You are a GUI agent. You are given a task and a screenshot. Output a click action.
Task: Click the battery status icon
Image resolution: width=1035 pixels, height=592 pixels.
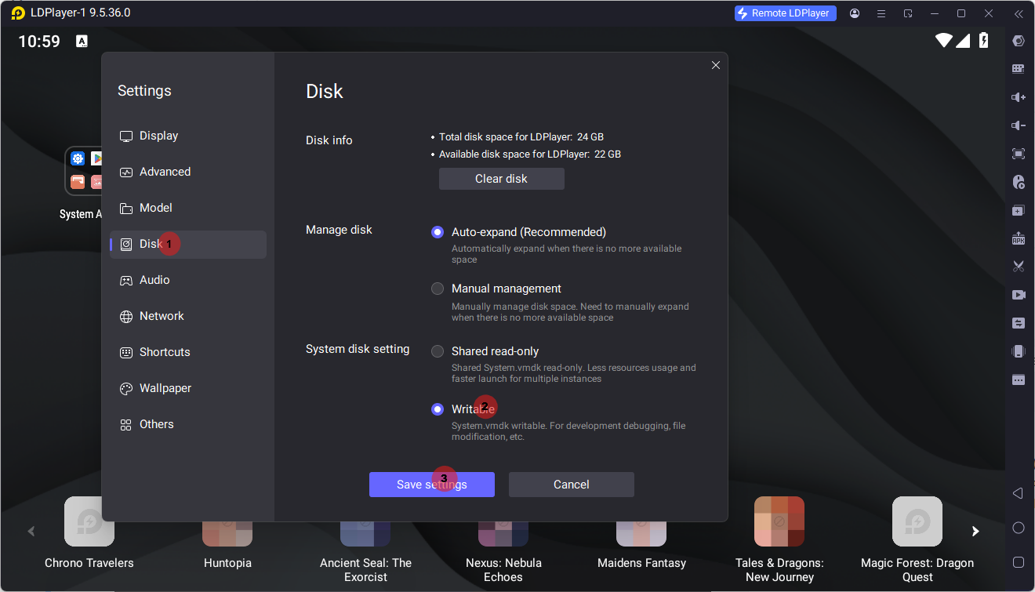(984, 41)
